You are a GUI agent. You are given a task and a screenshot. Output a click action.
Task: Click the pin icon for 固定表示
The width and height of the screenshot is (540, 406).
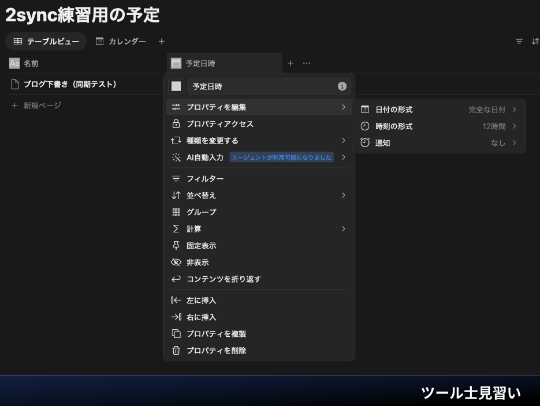(176, 246)
